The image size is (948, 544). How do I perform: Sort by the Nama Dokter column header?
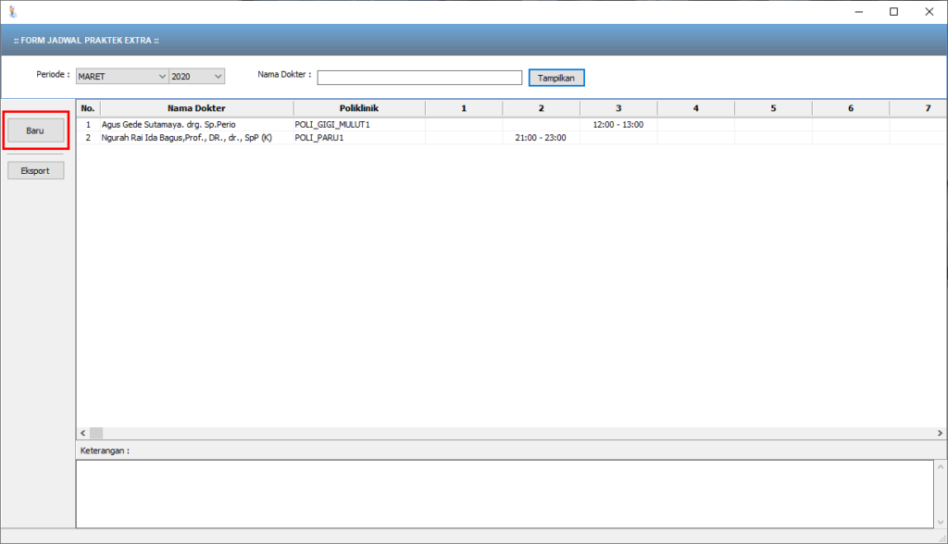[196, 108]
